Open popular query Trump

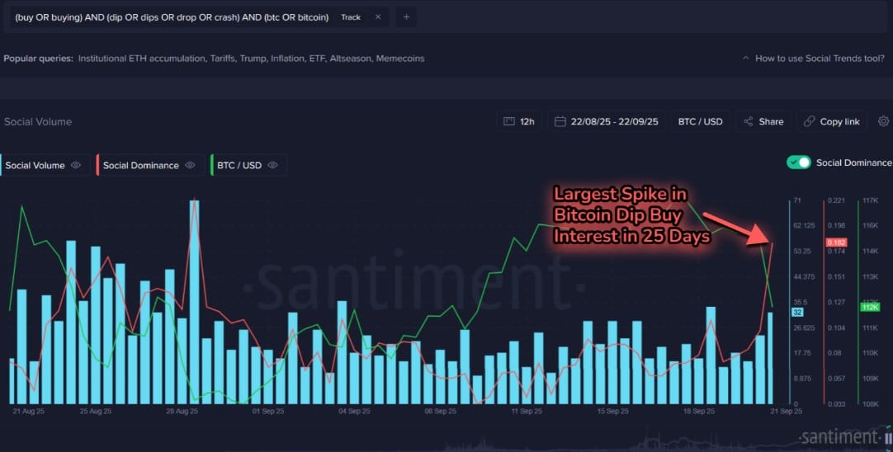253,58
